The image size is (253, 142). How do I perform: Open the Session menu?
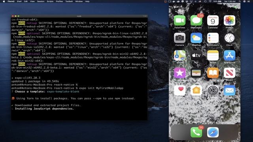[41, 1]
